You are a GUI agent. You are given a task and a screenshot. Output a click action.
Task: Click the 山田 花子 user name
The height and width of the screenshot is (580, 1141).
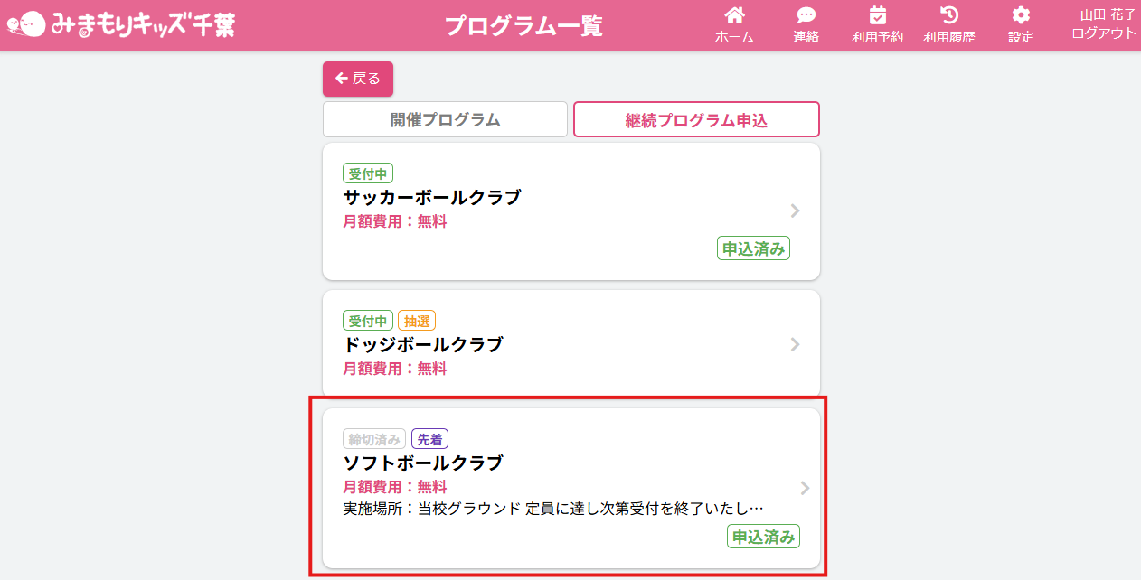click(1108, 14)
